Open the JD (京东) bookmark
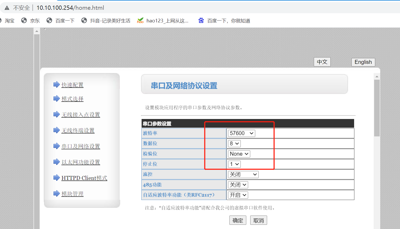This screenshot has width=400, height=229. pyautogui.click(x=31, y=21)
